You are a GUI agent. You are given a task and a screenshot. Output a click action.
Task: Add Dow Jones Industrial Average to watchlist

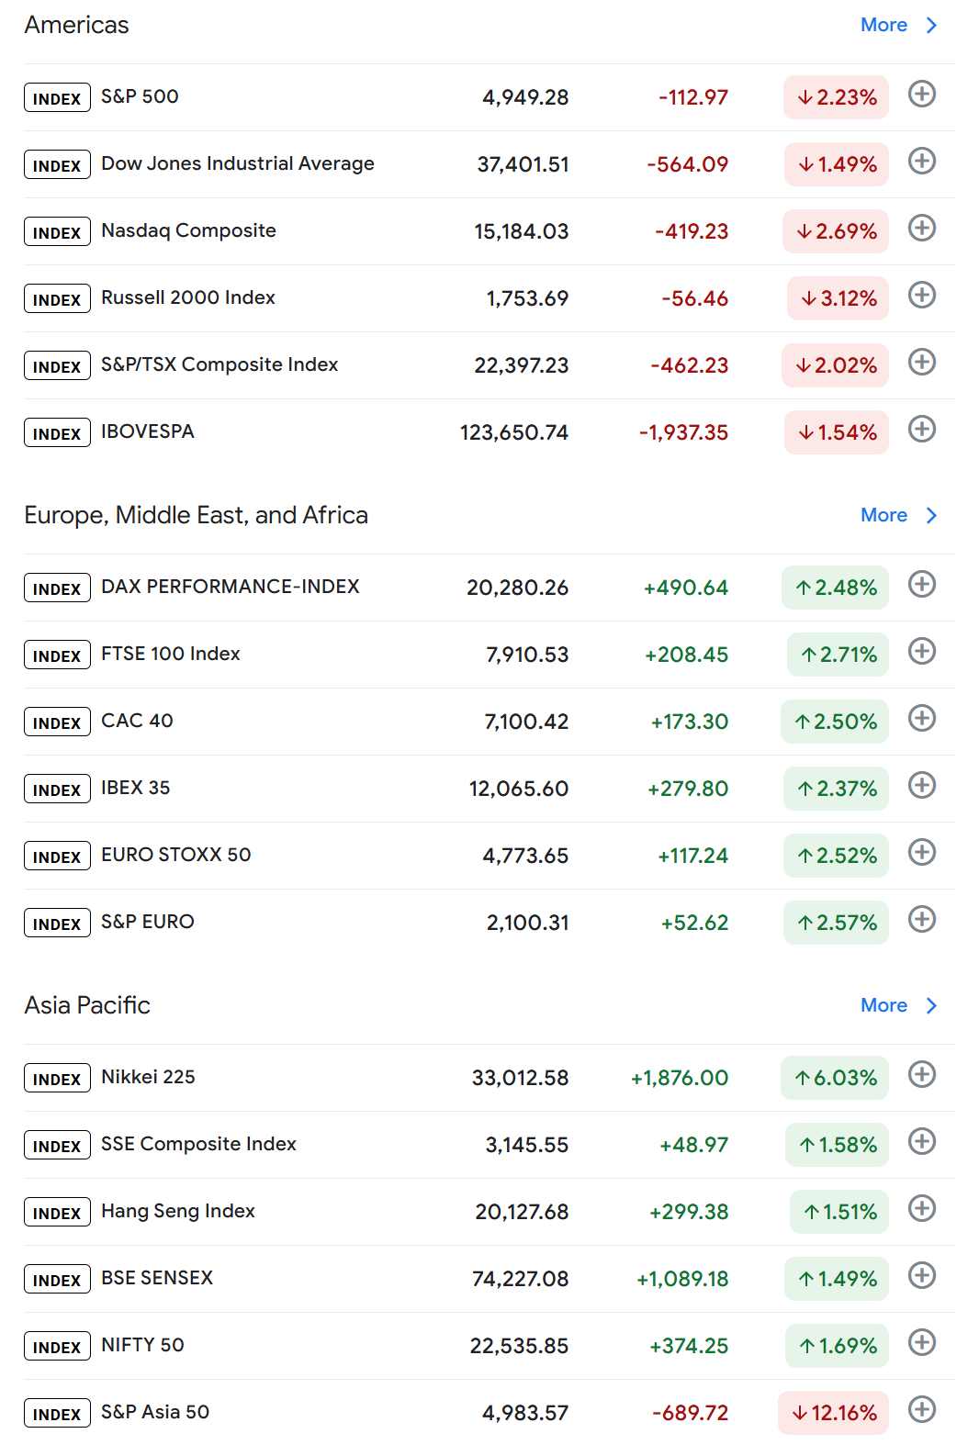[922, 161]
